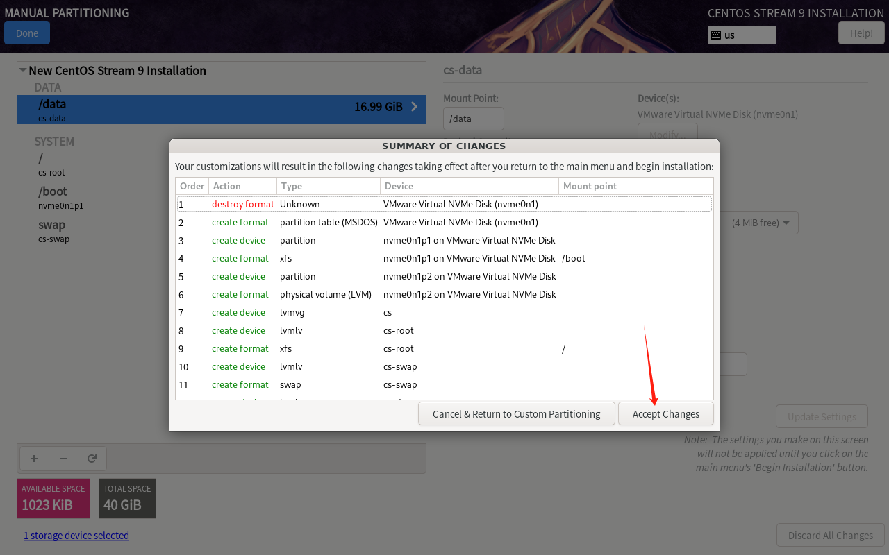Sort by the Device column header
Screen dimensions: 889x555
(470, 186)
